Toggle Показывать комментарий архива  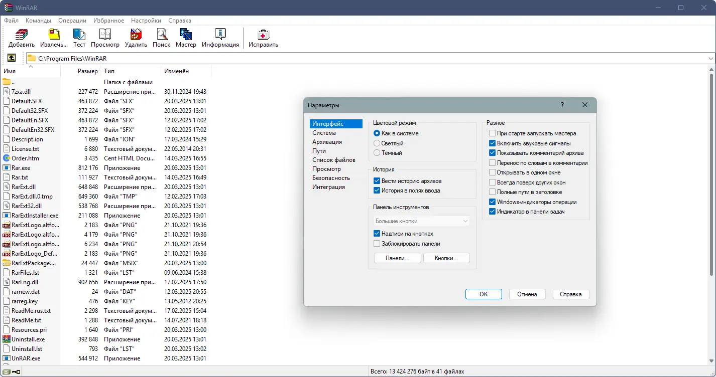493,153
